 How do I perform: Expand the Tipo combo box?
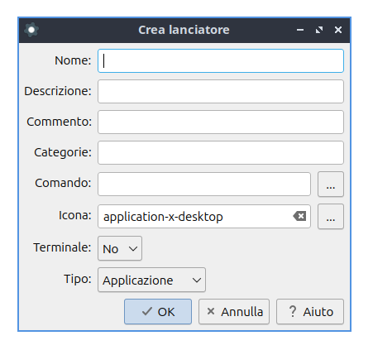pos(151,280)
